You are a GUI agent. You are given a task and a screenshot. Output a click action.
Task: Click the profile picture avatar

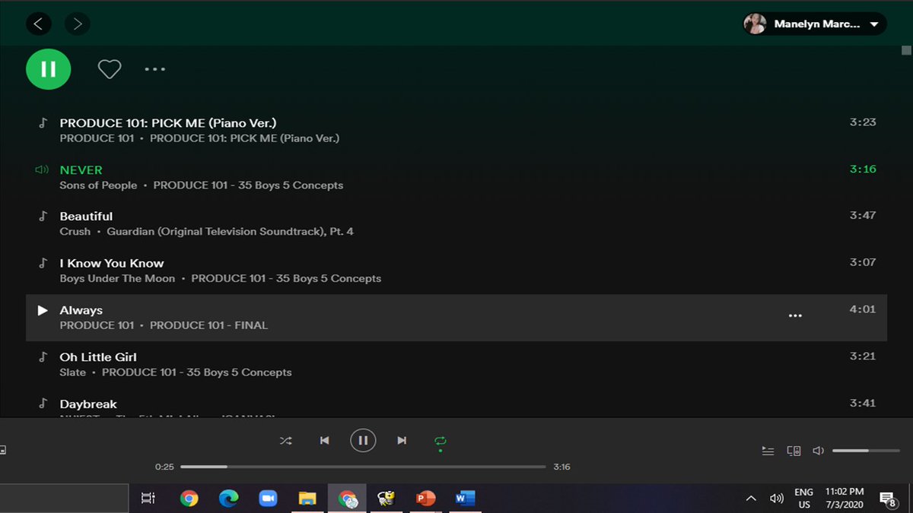click(755, 24)
